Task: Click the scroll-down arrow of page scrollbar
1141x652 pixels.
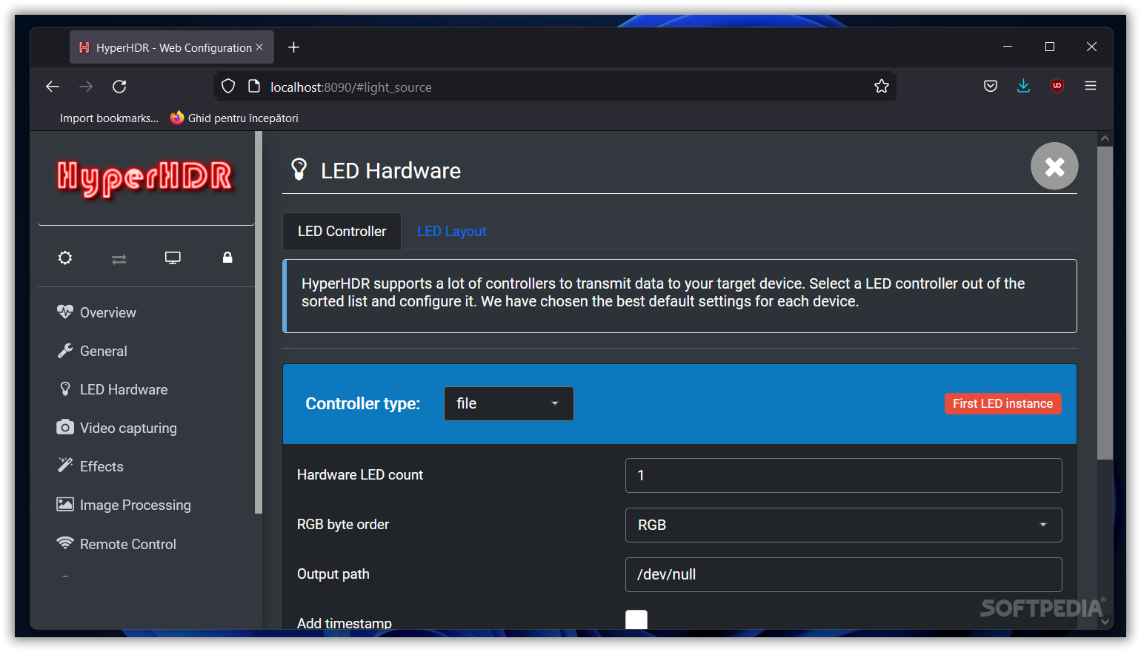Action: pos(1105,622)
